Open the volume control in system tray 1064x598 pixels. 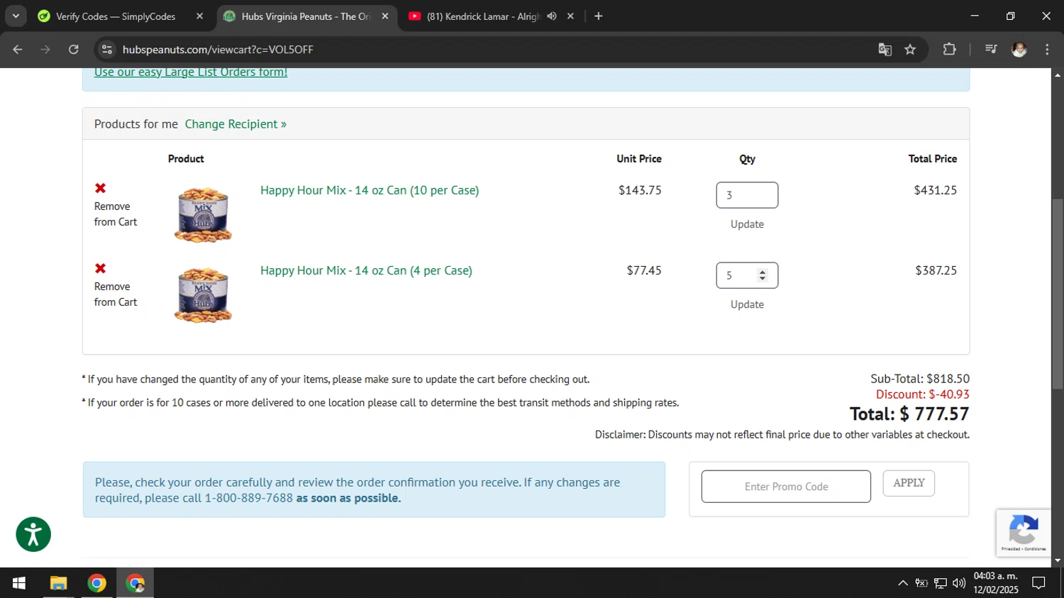click(x=959, y=583)
